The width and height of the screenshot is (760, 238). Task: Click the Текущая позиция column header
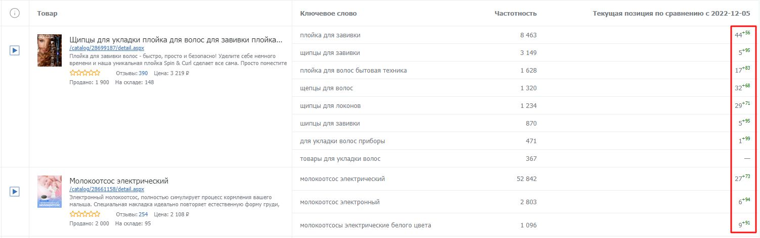click(672, 13)
